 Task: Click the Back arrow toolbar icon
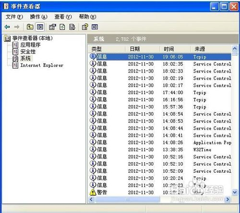(7, 27)
